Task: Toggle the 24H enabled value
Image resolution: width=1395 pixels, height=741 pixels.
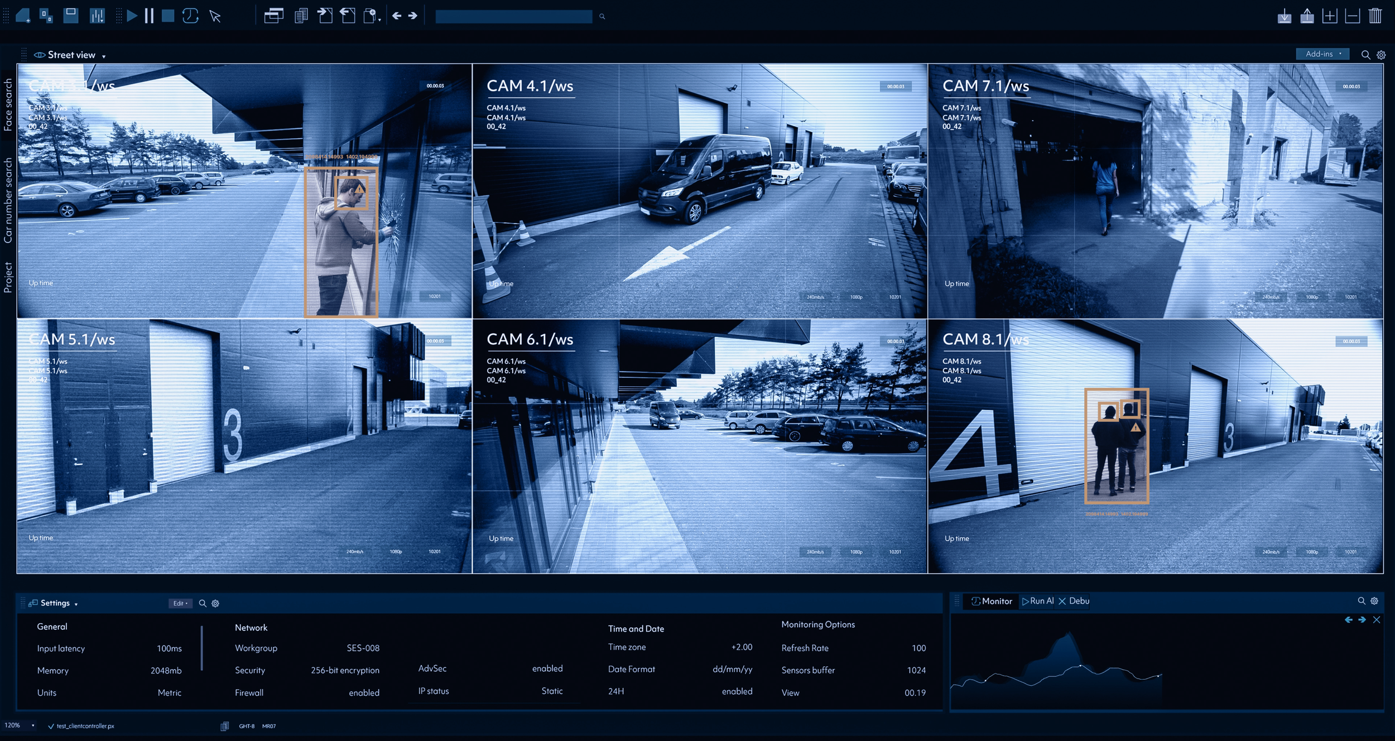Action: pyautogui.click(x=737, y=691)
